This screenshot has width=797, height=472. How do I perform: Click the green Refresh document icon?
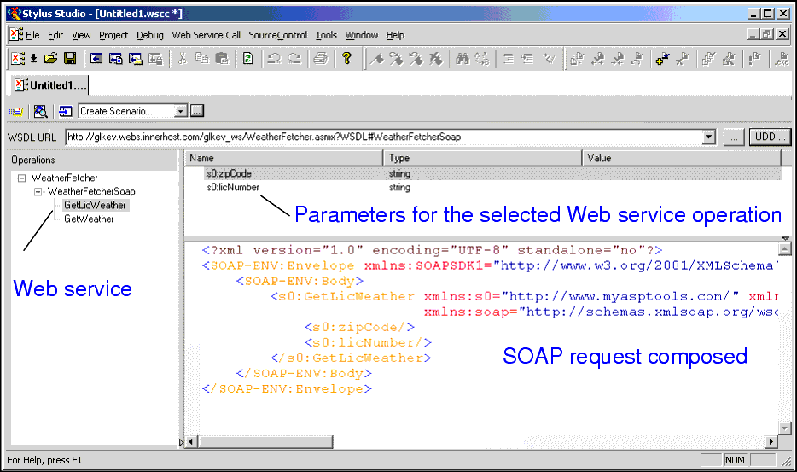pyautogui.click(x=247, y=59)
